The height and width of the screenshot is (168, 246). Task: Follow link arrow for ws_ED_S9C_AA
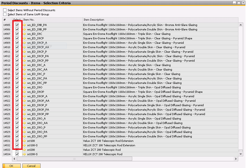[x=24, y=69]
